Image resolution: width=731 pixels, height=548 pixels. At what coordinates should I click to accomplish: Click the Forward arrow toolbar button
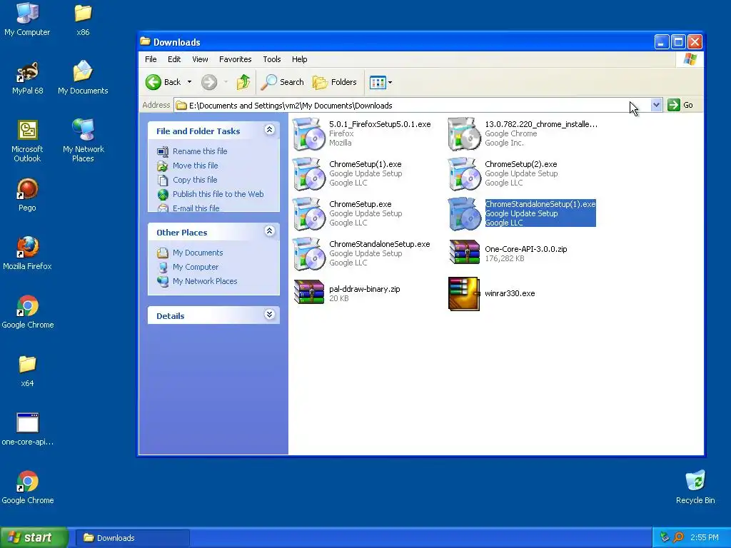coord(209,83)
